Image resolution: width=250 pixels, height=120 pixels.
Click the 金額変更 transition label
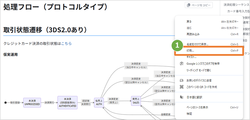click(166, 114)
